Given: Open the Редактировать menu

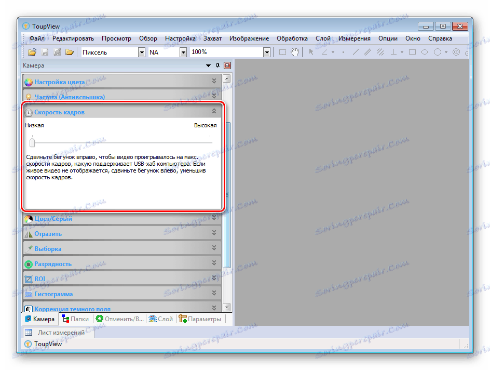Looking at the screenshot, I should coord(73,38).
